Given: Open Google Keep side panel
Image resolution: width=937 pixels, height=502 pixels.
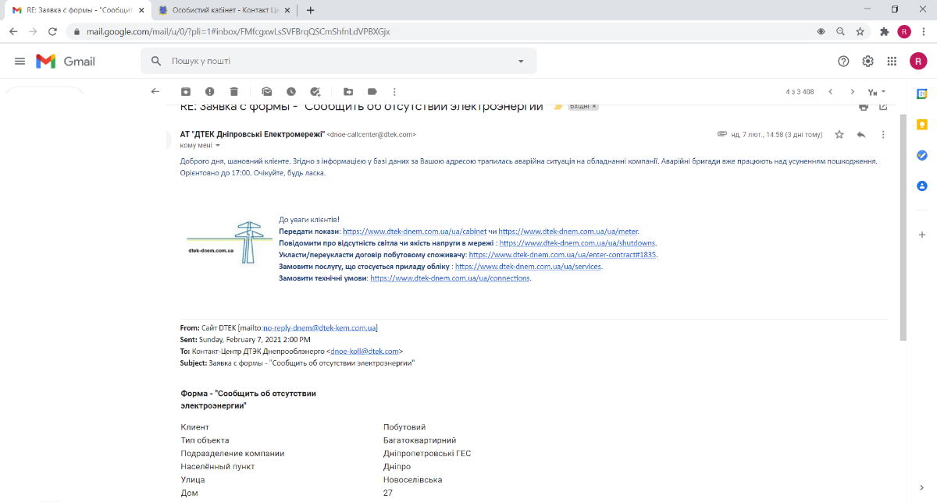Looking at the screenshot, I should pos(922,124).
